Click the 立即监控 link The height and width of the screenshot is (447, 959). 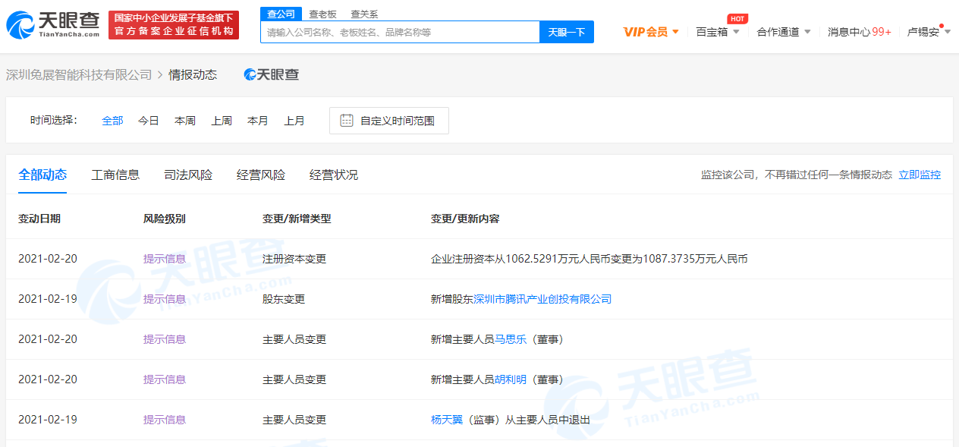coord(919,175)
